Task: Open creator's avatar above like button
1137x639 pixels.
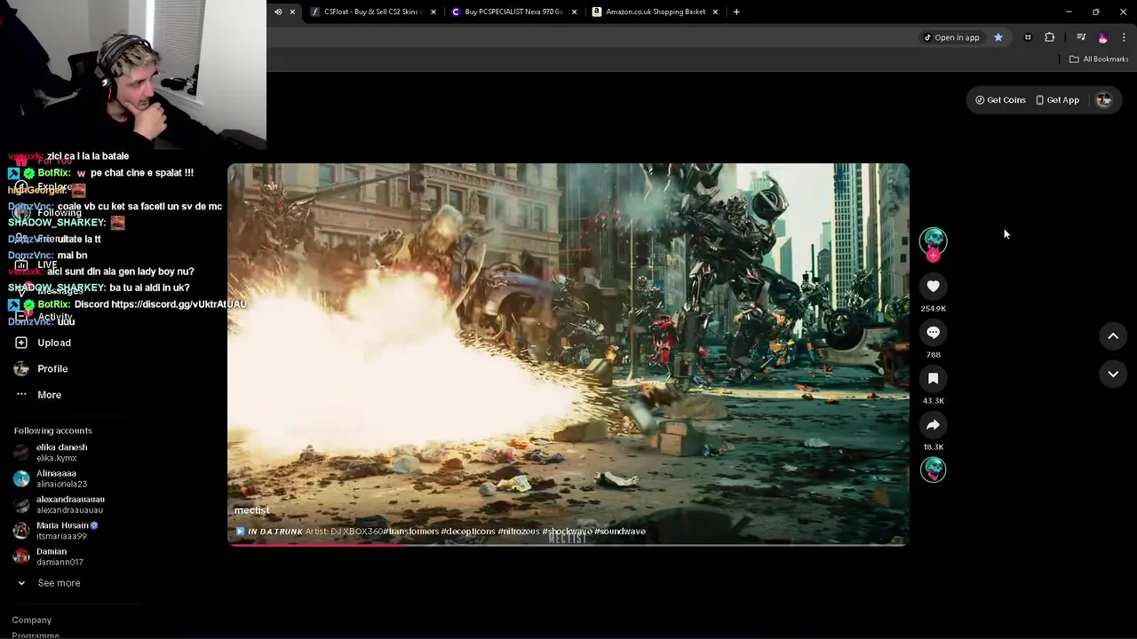Action: point(933,240)
